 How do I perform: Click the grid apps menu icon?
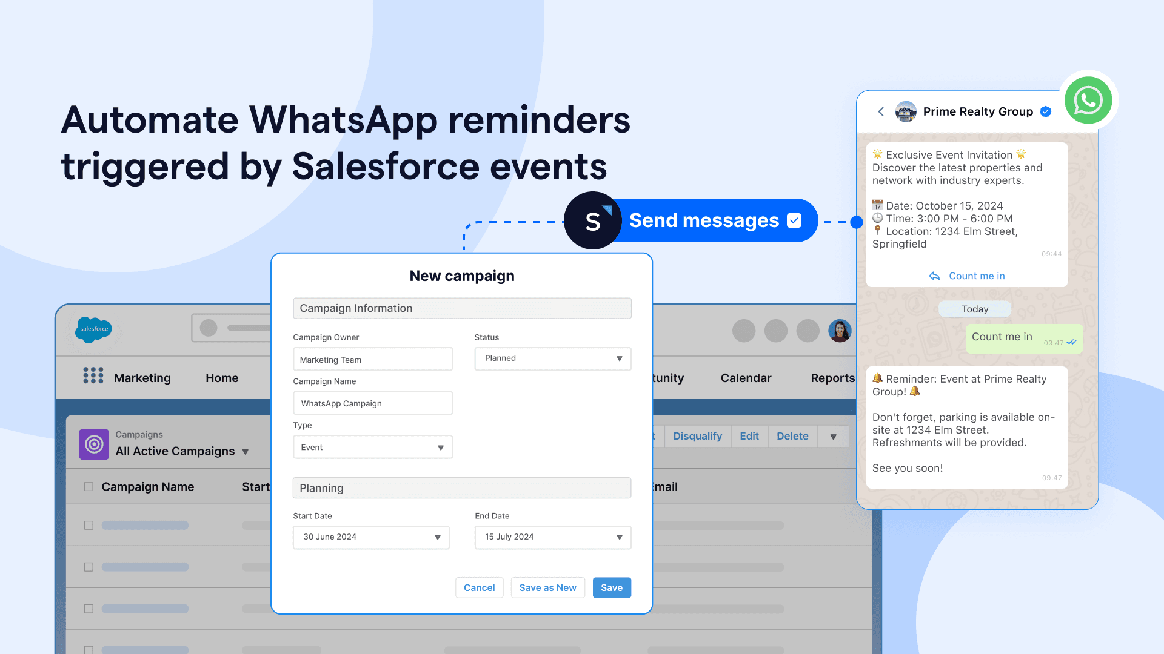(93, 378)
